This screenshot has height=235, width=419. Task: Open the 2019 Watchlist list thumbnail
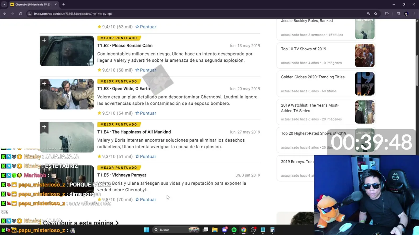coord(365,112)
